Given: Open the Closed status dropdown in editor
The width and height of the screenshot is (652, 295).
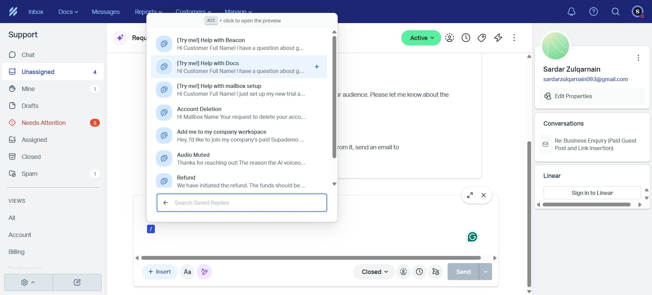Looking at the screenshot, I should click(x=374, y=272).
